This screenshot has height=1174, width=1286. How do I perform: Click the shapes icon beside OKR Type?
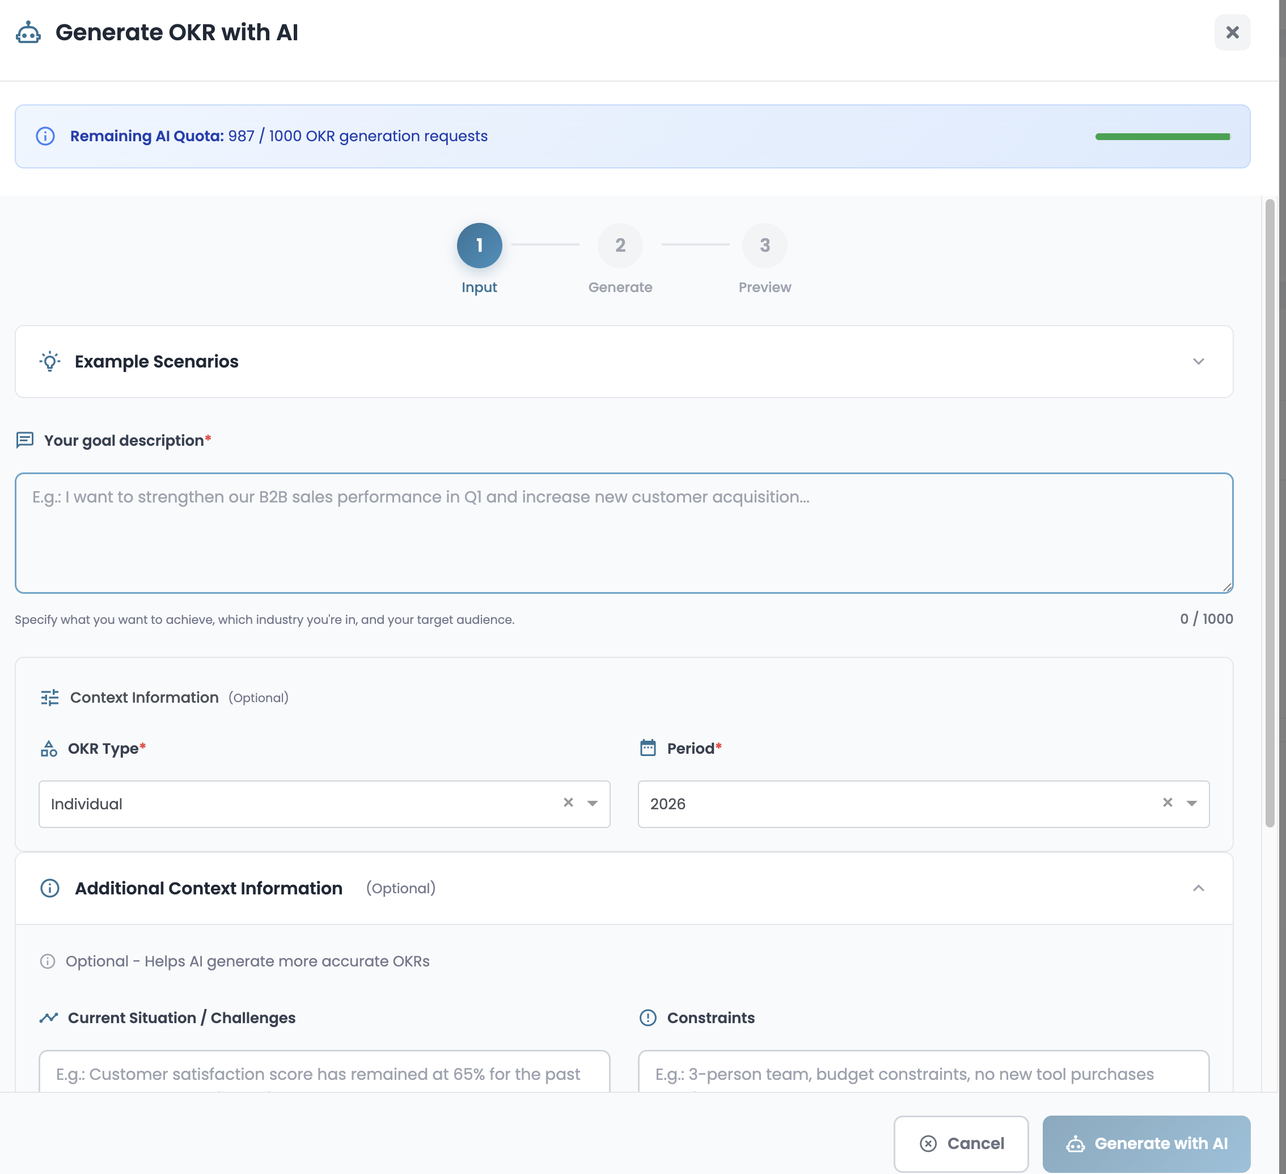point(49,749)
